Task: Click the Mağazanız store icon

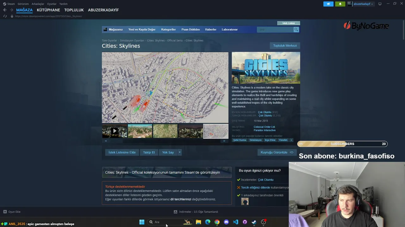Action: point(105,29)
